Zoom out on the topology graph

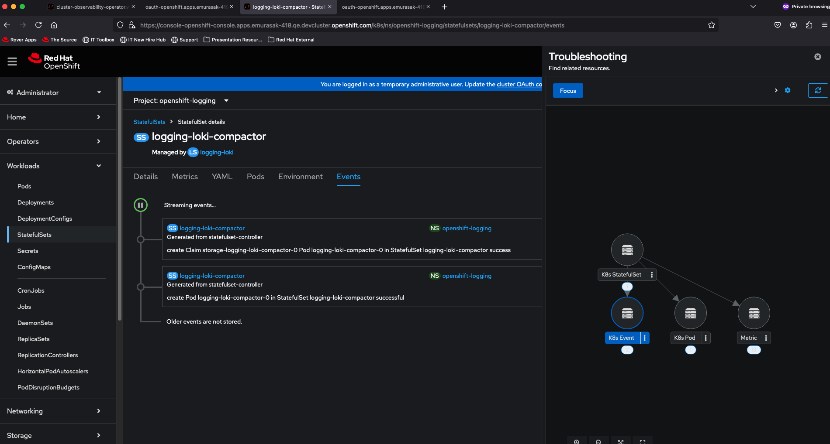click(598, 441)
